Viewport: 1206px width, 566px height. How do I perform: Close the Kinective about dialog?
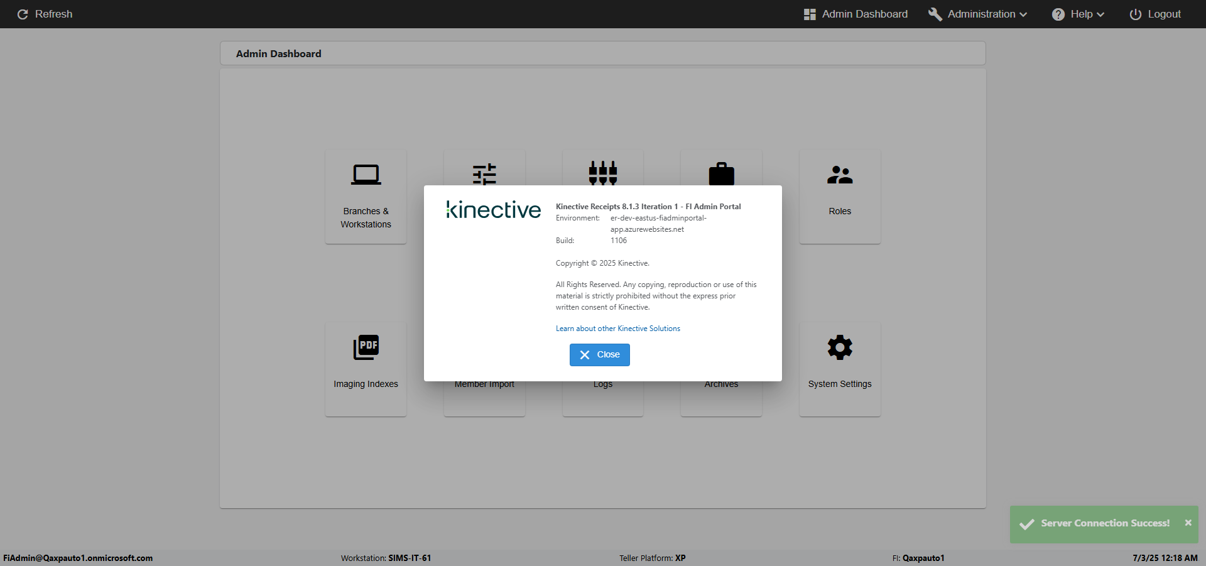(x=599, y=355)
